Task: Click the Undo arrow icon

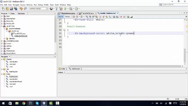Action: [x=21, y=9]
